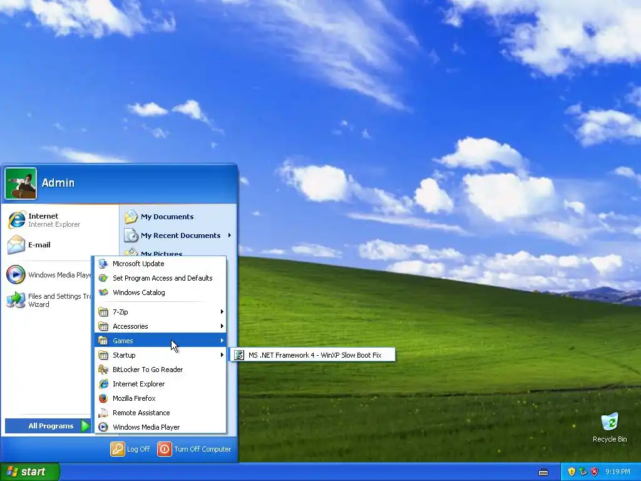Open Internet Explorer pinned icon
This screenshot has width=641, height=481.
point(16,220)
